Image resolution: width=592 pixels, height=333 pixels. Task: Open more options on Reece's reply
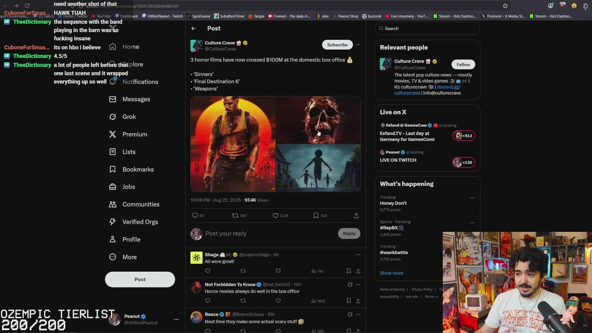pos(358,314)
